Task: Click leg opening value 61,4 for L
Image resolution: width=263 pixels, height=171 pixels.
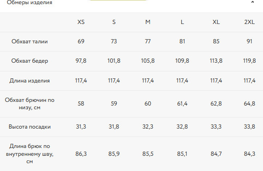Action: (x=182, y=104)
